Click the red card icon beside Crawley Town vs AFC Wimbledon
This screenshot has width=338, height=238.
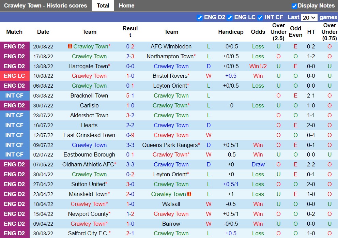[x=70, y=46]
